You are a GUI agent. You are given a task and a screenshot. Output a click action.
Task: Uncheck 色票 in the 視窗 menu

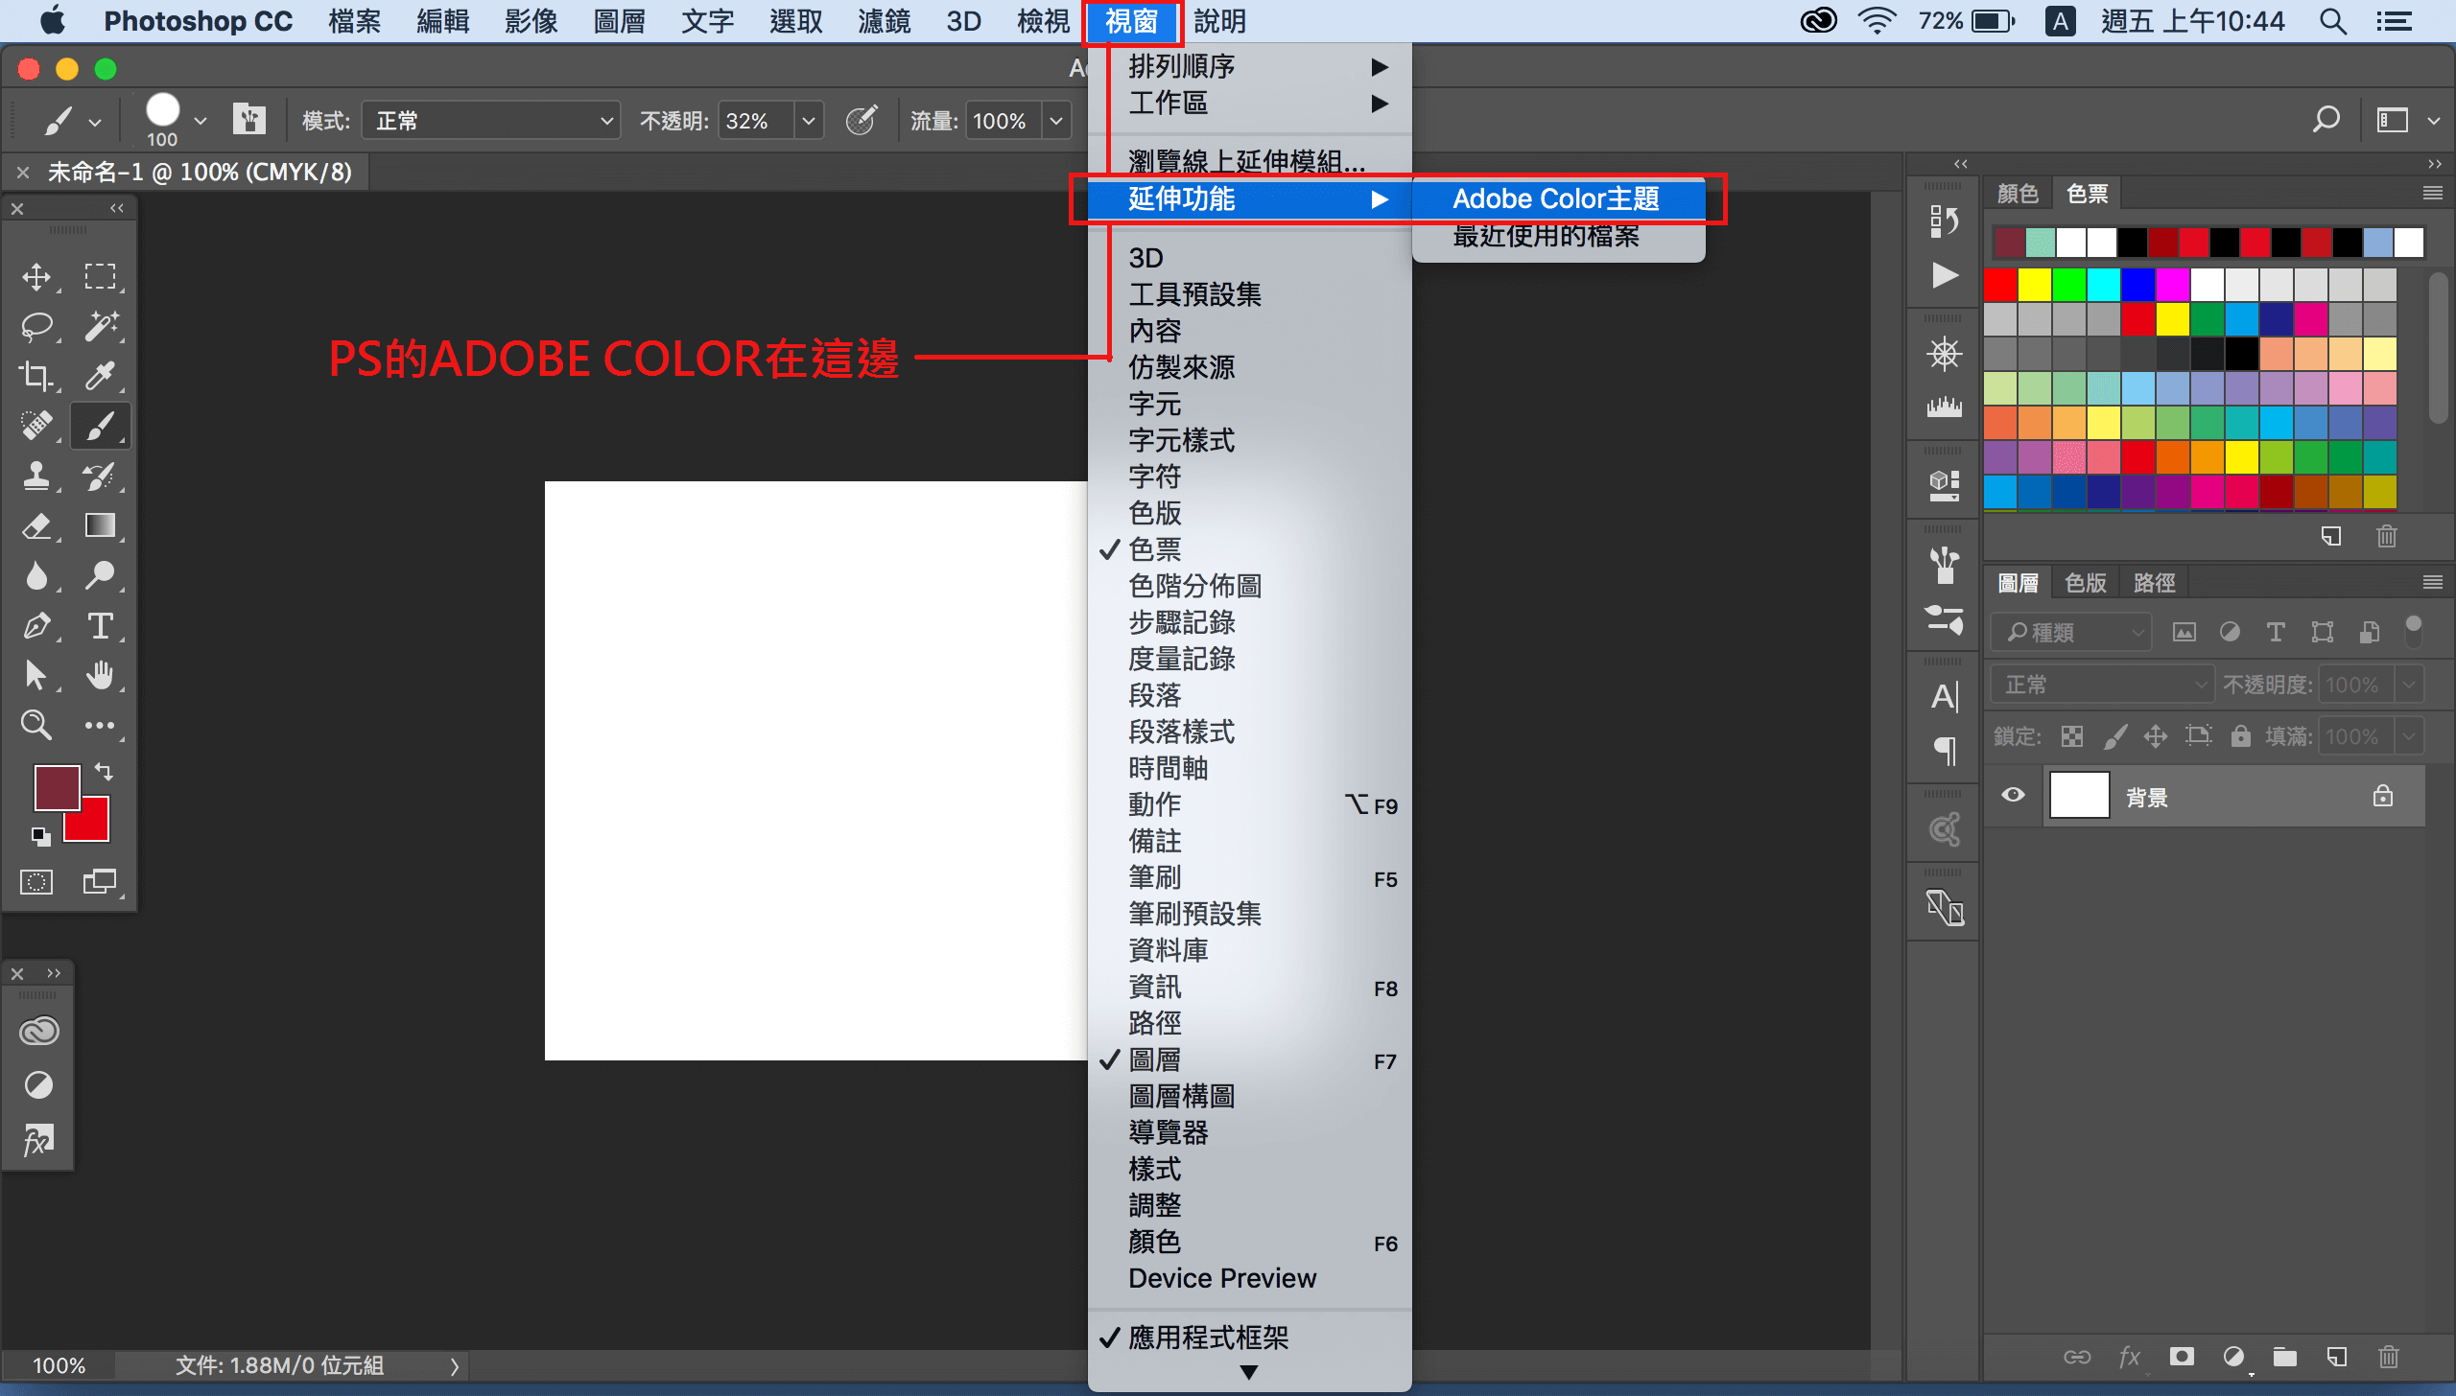(1155, 549)
